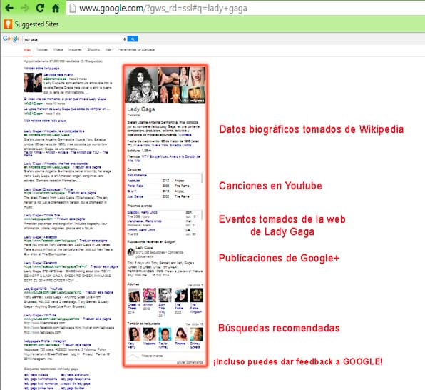Image resolution: width=425 pixels, height=390 pixels.
Task: Open the Lady Gaga Official Site result
Action: [x=42, y=215]
